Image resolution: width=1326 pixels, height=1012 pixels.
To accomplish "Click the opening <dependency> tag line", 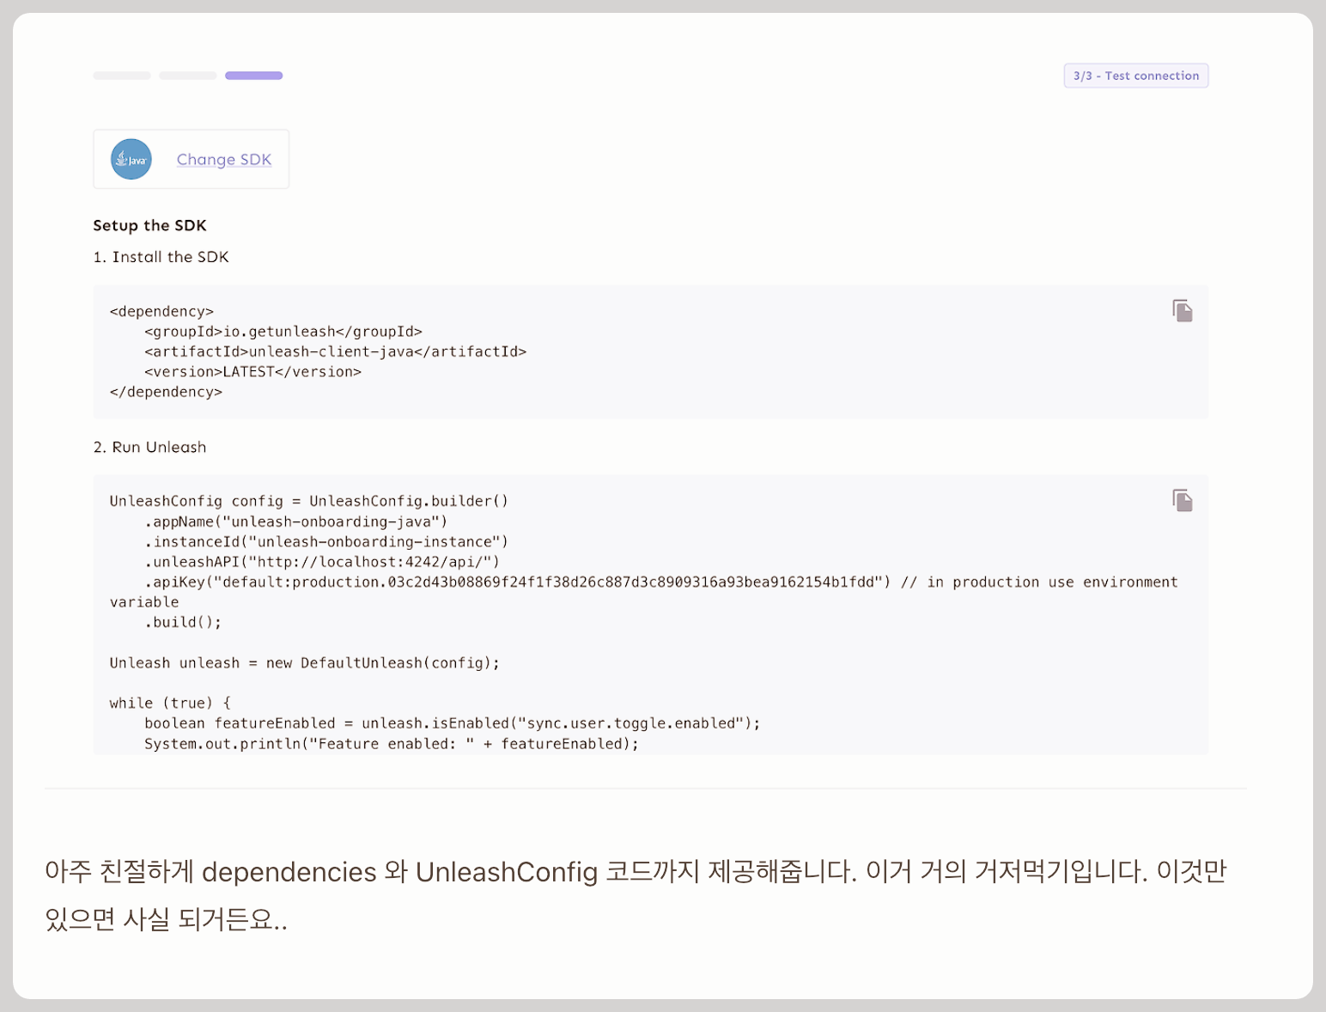I will (x=161, y=311).
